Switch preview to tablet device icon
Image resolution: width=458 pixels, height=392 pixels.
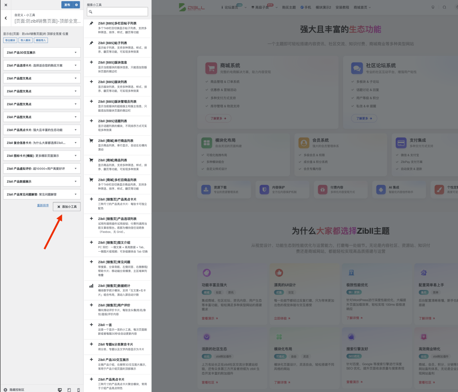point(69,390)
